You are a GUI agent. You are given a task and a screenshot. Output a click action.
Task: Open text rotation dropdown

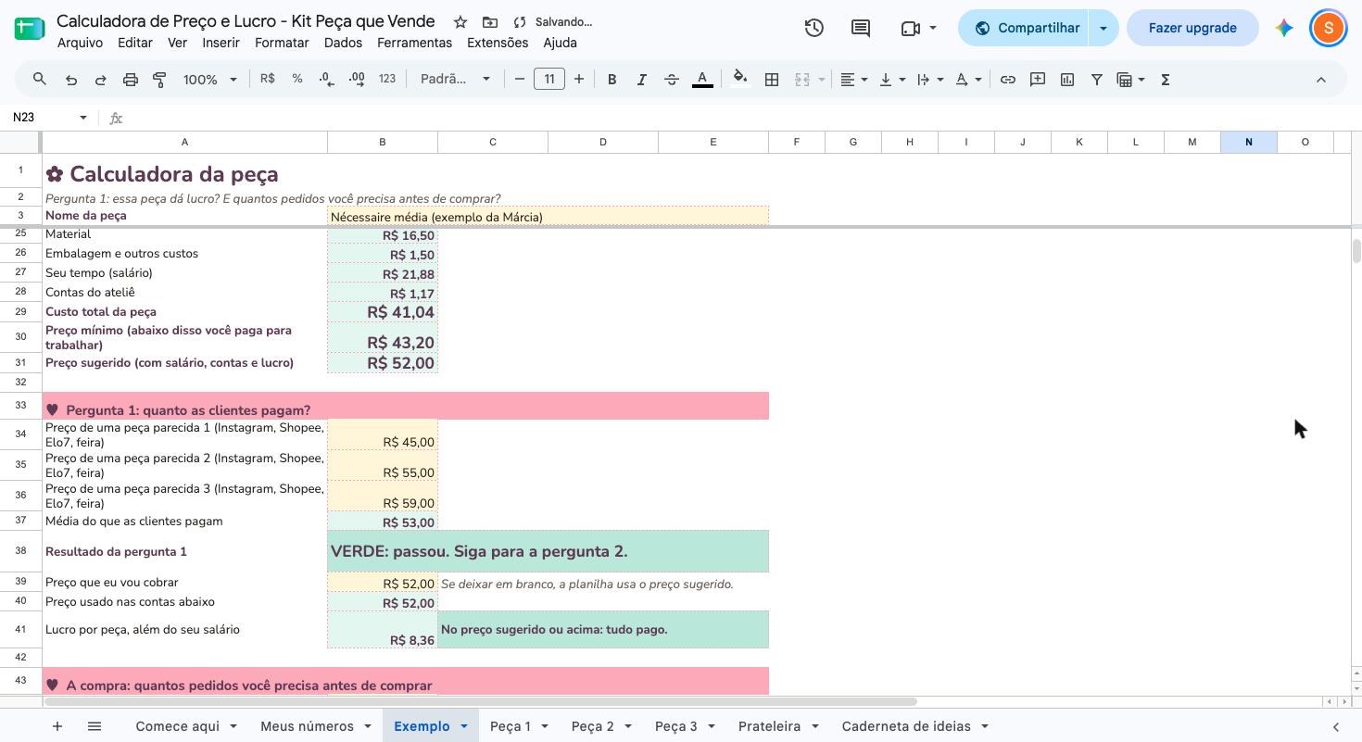(x=968, y=80)
